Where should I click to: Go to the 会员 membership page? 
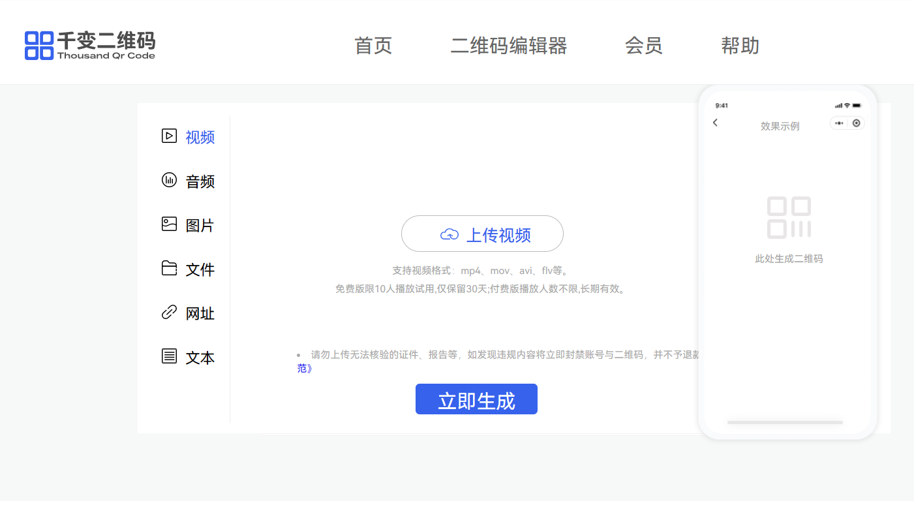pyautogui.click(x=643, y=46)
